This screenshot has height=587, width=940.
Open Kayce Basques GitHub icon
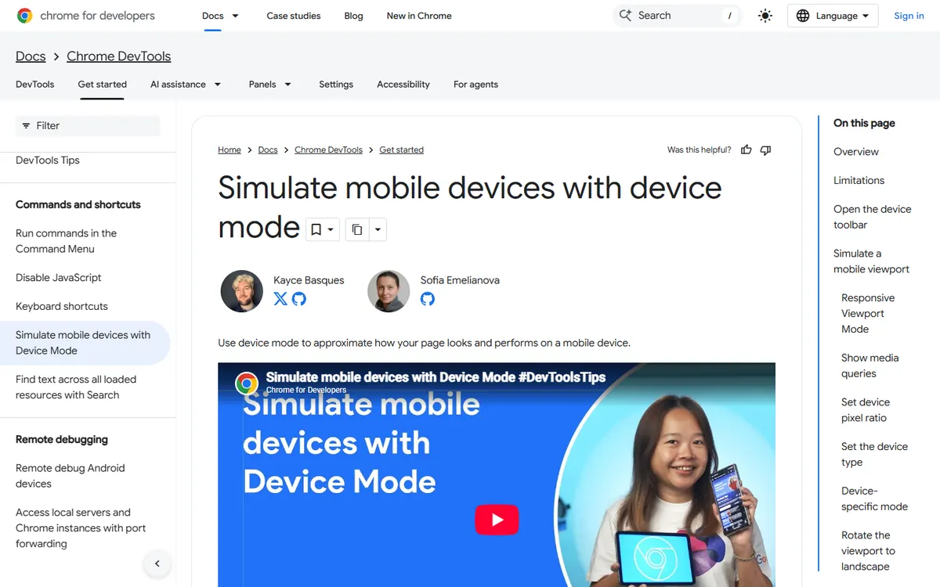(x=299, y=298)
